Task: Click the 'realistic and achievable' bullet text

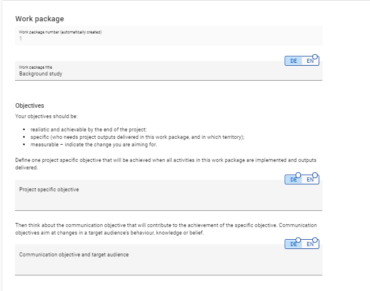Action: (x=88, y=130)
